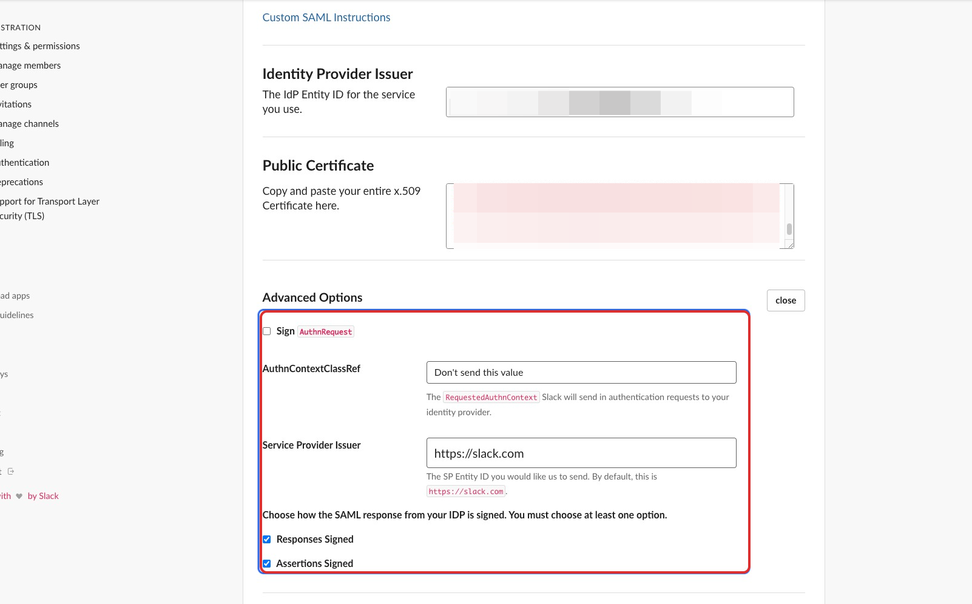Click the Service Provider Issuer field
The image size is (972, 604).
[581, 453]
